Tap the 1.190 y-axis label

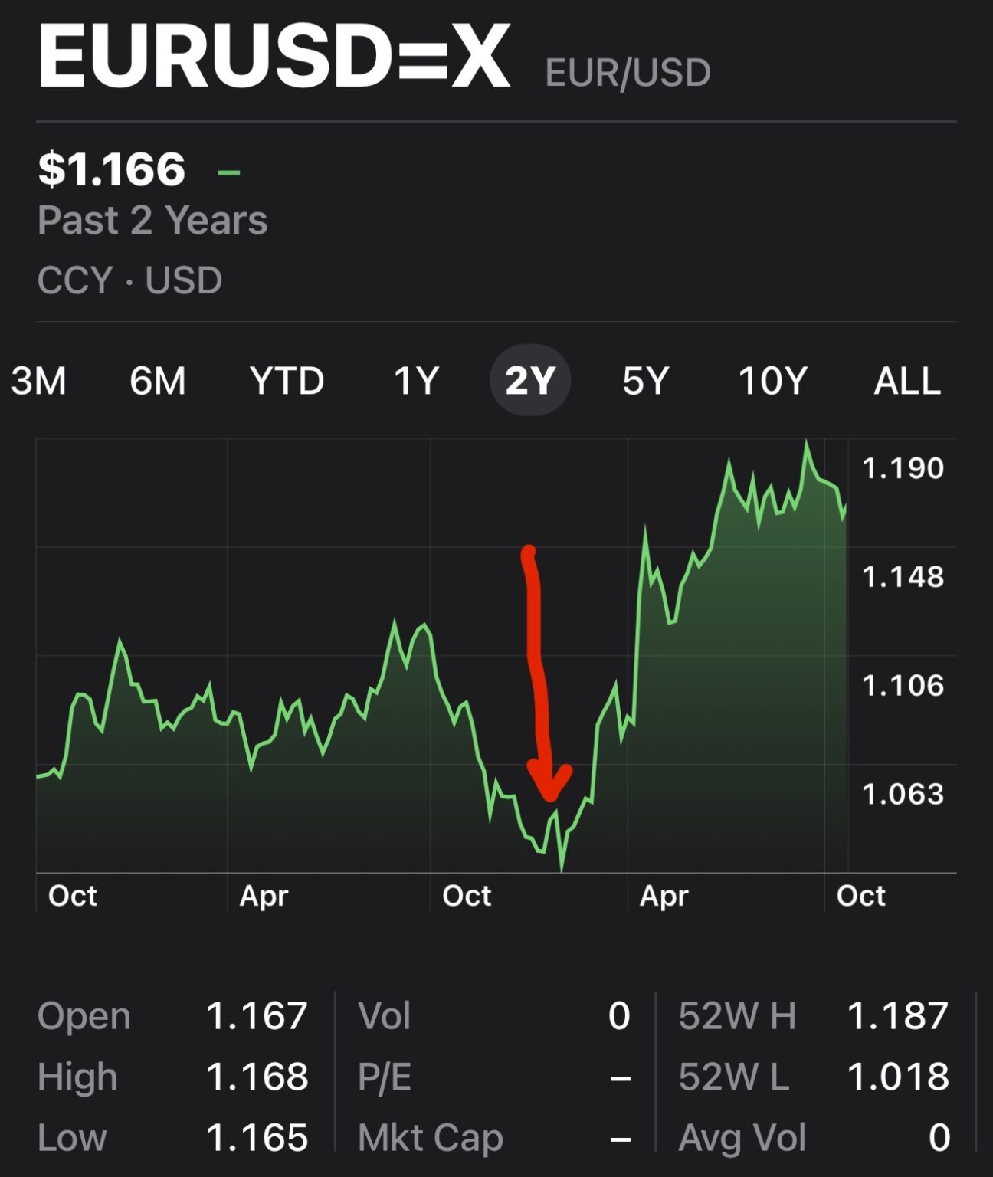903,468
